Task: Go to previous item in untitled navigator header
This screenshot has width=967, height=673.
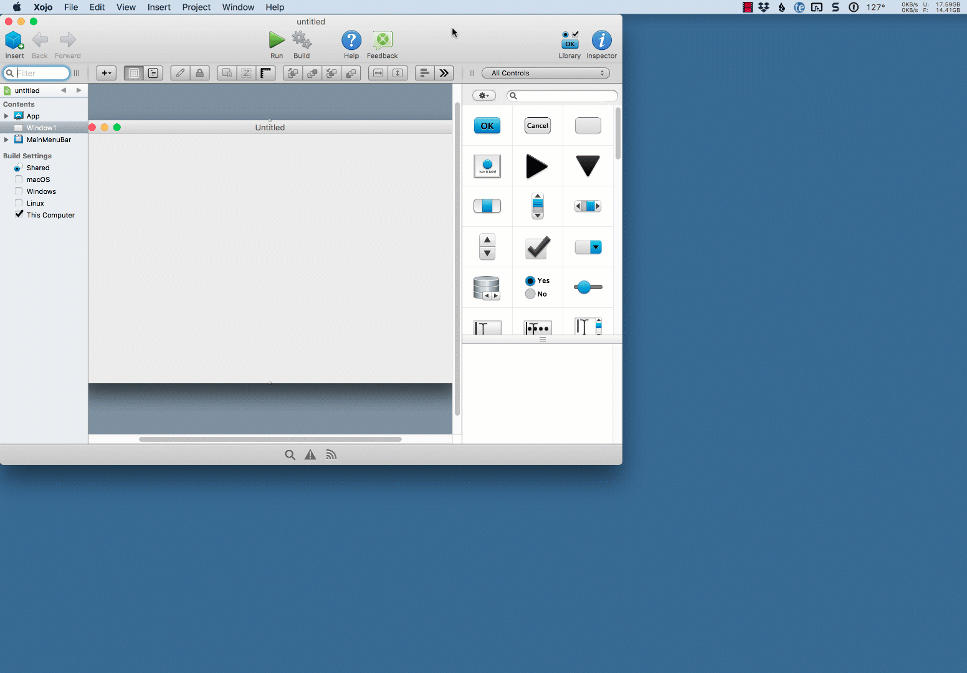Action: coord(64,91)
